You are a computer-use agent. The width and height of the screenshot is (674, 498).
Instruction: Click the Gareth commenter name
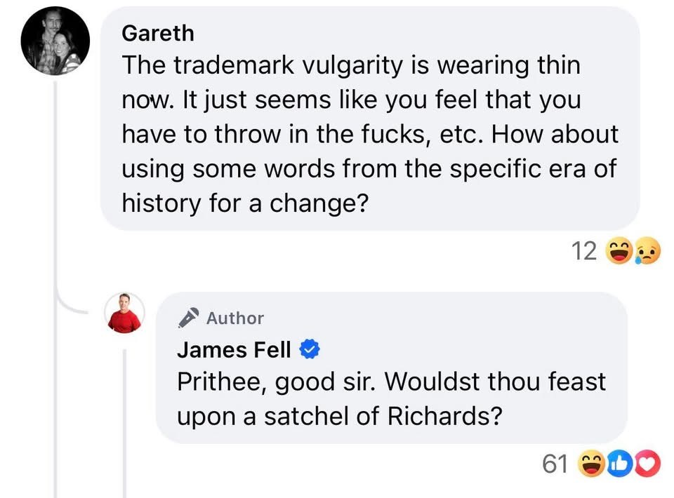(x=157, y=33)
